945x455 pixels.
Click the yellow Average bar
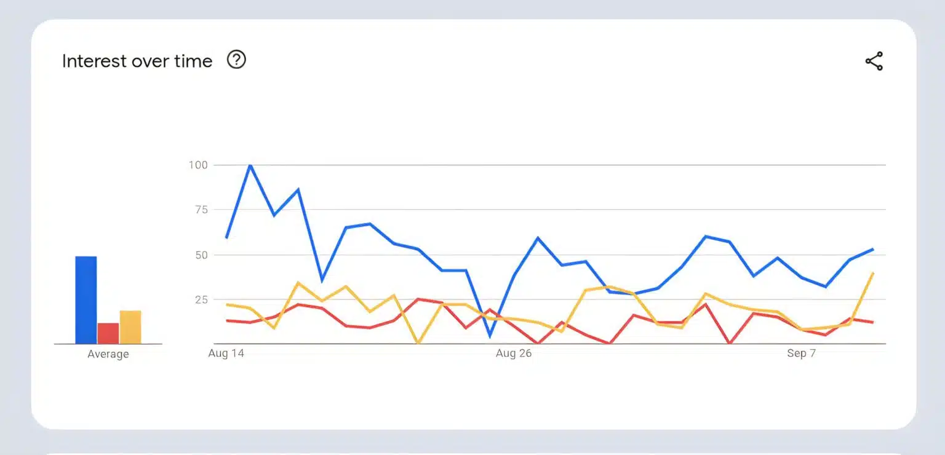pyautogui.click(x=130, y=327)
